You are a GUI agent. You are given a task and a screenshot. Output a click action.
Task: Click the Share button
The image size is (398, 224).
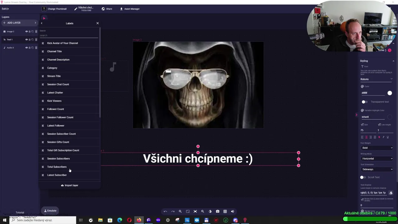click(107, 9)
